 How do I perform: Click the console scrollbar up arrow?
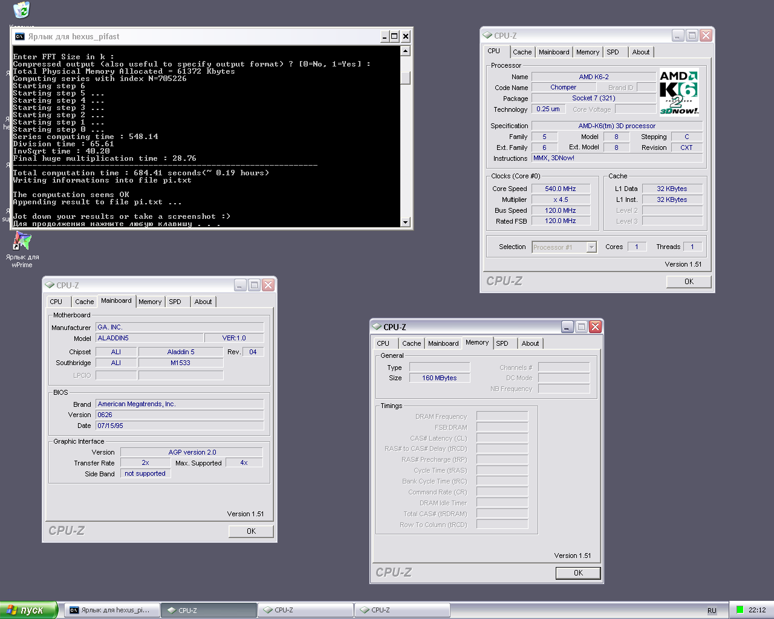406,51
